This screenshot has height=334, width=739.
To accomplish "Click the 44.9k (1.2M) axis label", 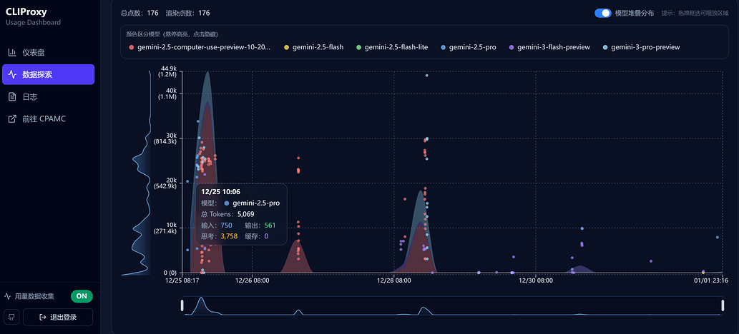I will tap(168, 71).
